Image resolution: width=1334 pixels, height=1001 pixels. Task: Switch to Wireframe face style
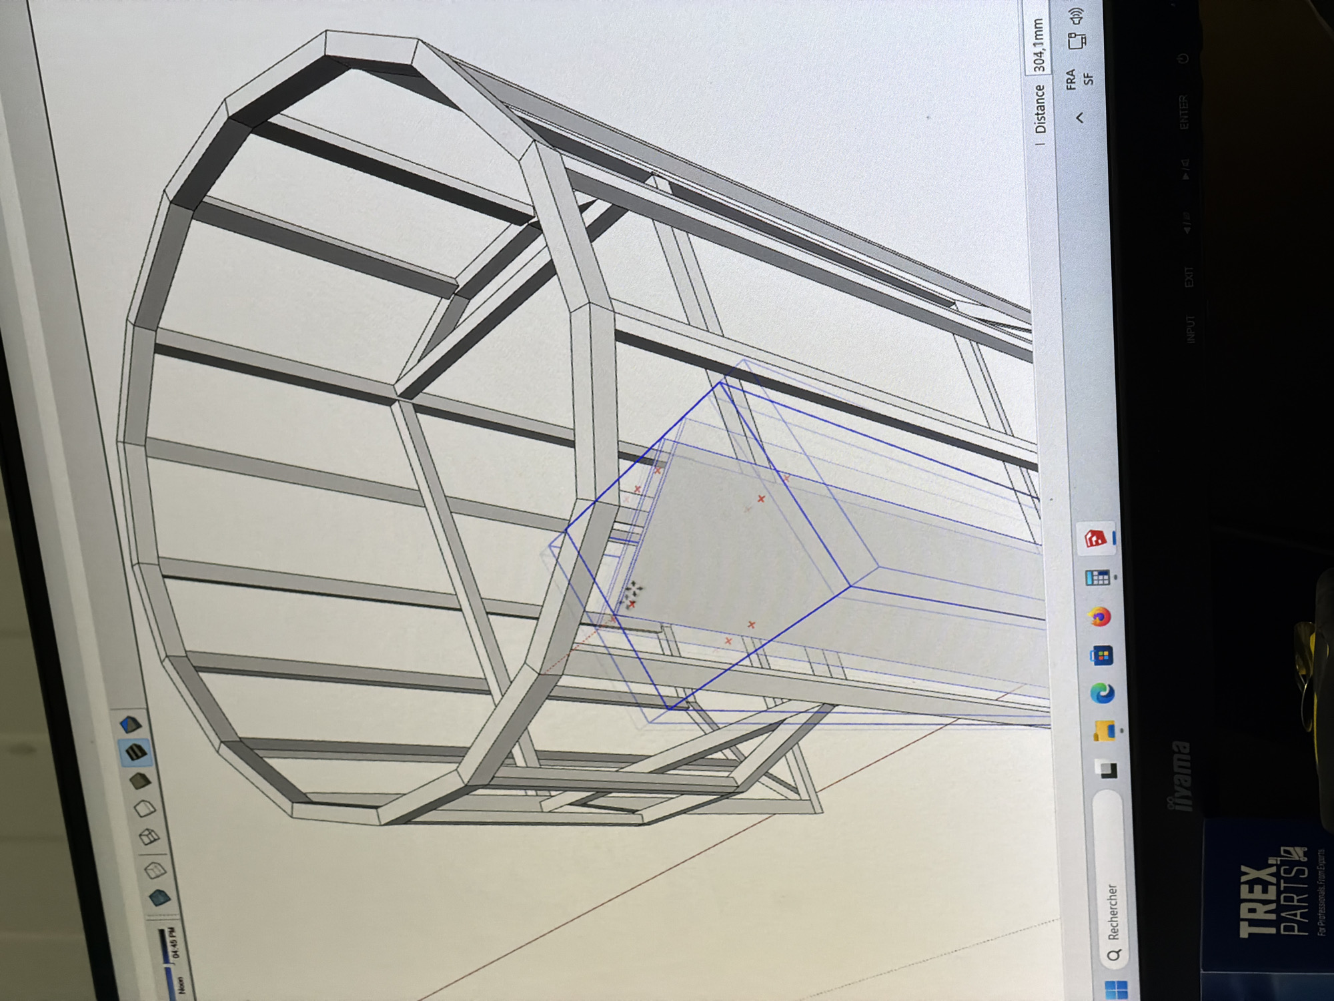[x=149, y=837]
